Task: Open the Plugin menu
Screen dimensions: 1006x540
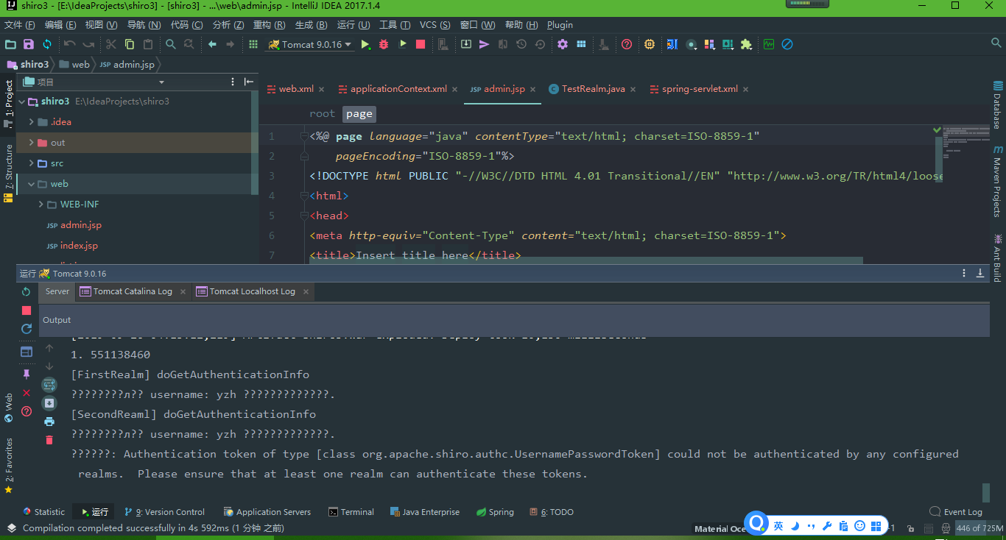Action: [x=560, y=25]
